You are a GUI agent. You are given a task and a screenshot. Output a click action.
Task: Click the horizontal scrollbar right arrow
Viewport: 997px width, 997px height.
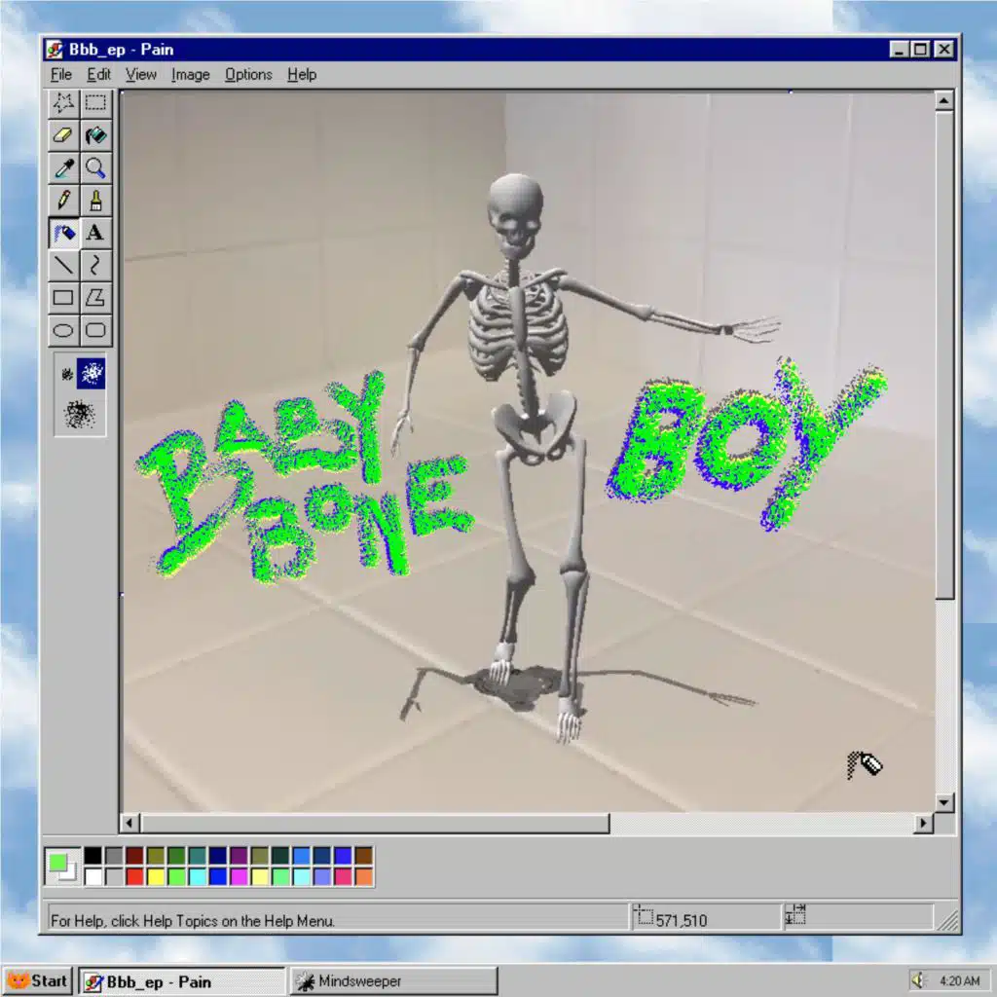click(923, 824)
